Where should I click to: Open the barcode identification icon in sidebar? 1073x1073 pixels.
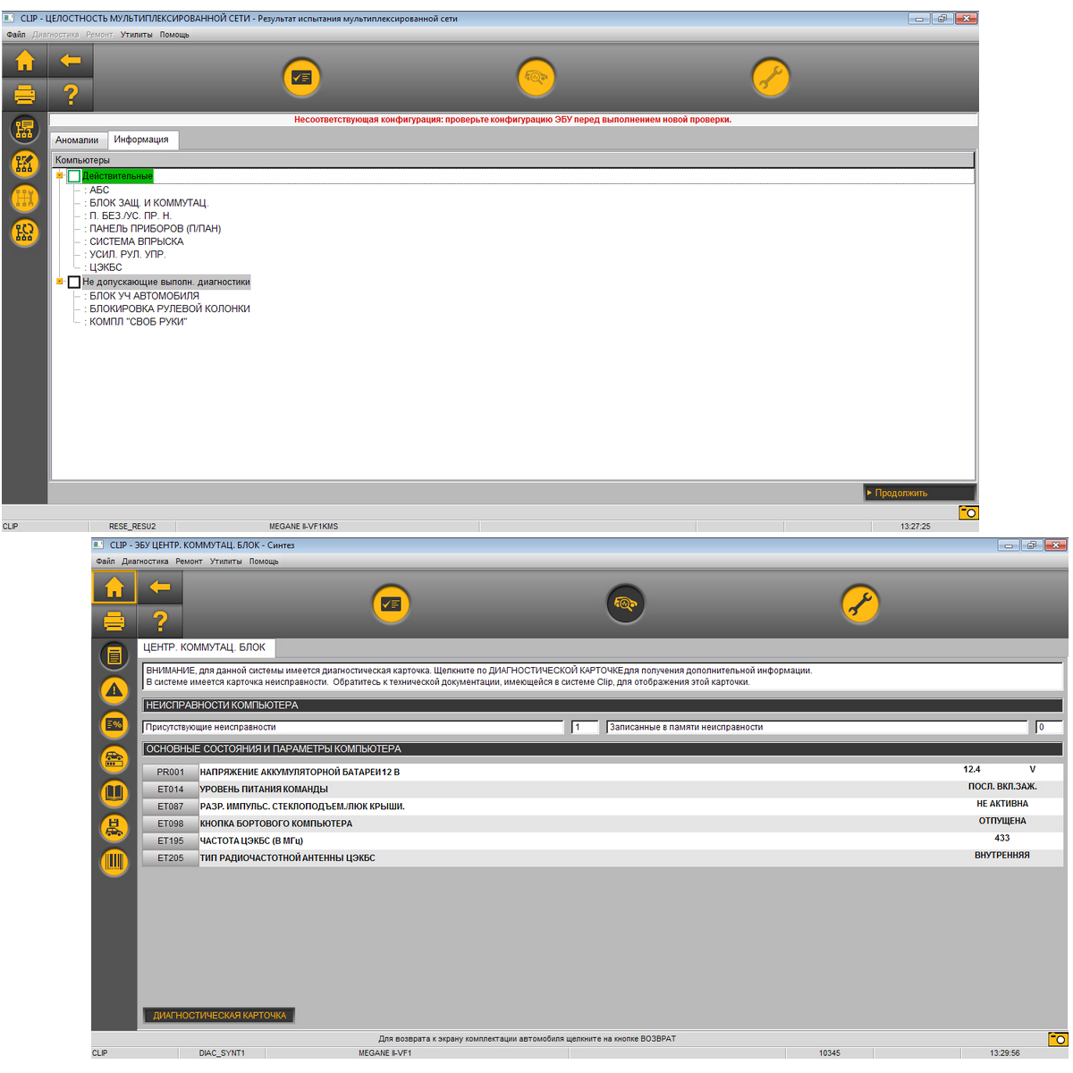(114, 862)
